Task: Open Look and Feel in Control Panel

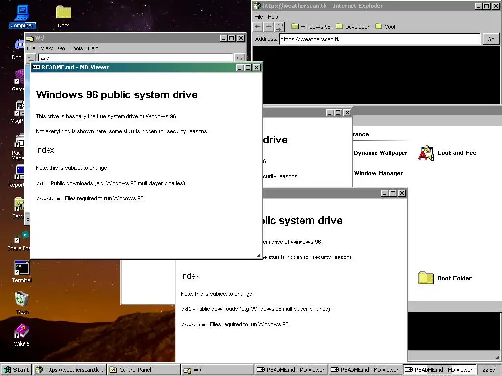Action: pyautogui.click(x=448, y=153)
